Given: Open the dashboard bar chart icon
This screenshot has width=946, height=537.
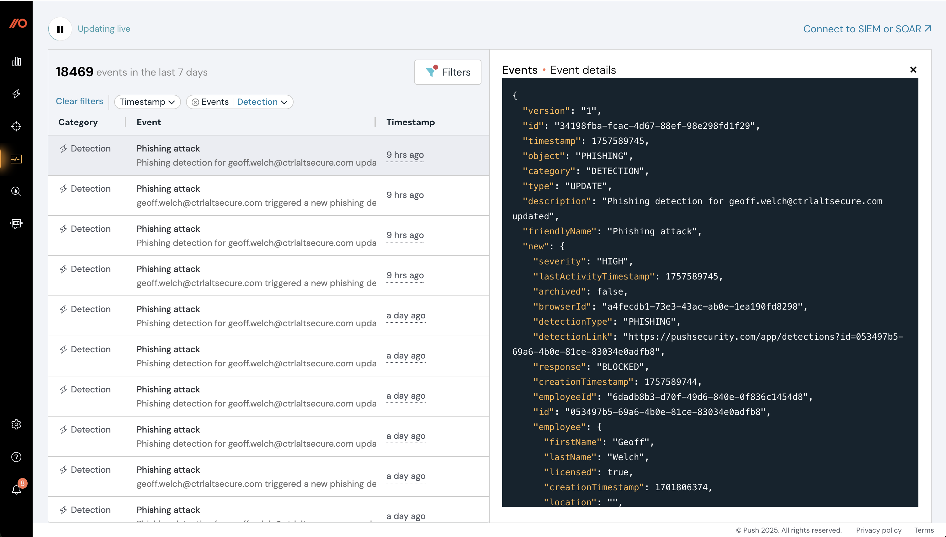Looking at the screenshot, I should pyautogui.click(x=16, y=61).
